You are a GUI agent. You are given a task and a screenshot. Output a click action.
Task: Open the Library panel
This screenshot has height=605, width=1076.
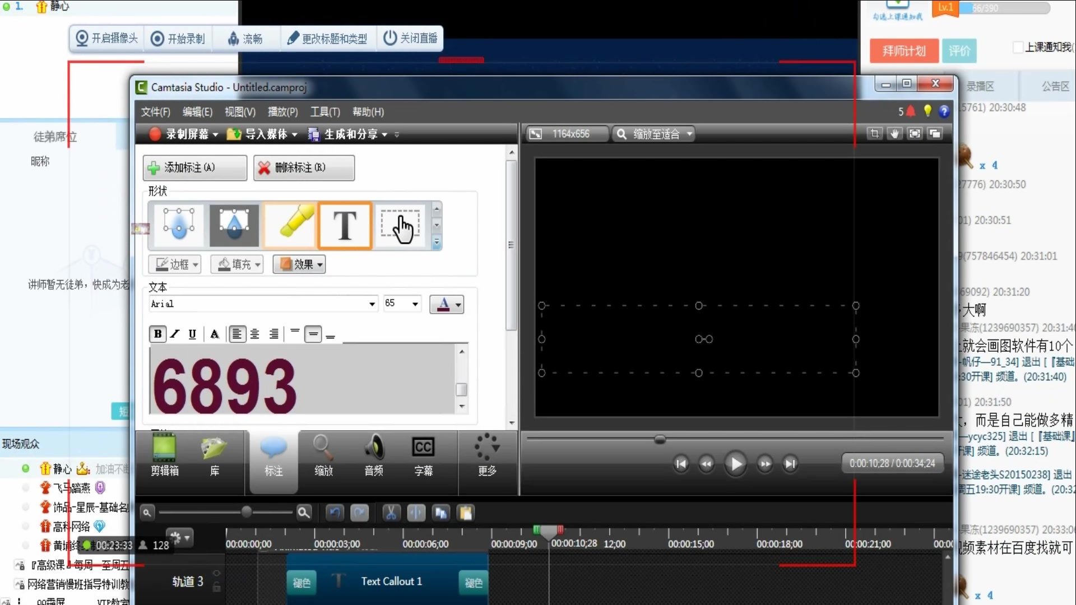[x=214, y=455]
